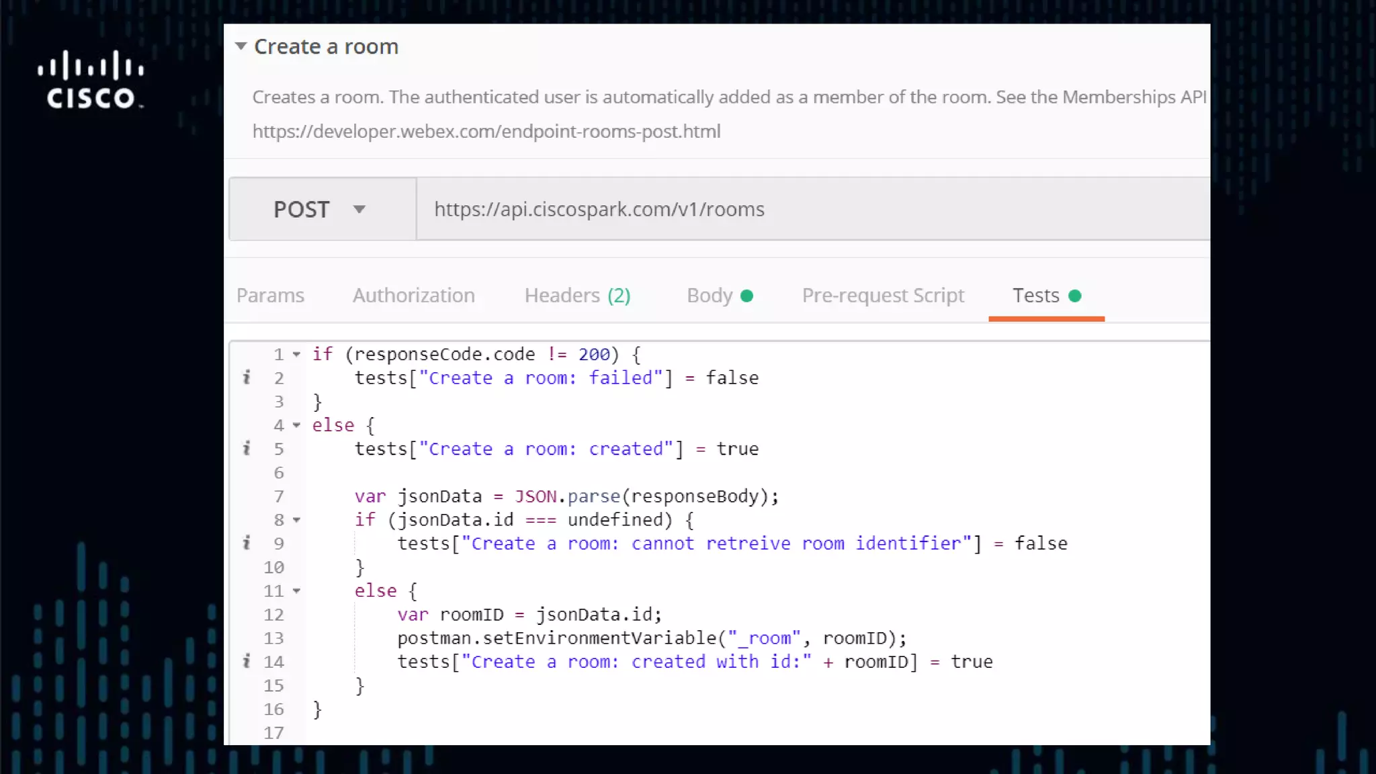Viewport: 1376px width, 774px height.
Task: Open developer.webex.com endpoint documentation link
Action: pos(486,132)
